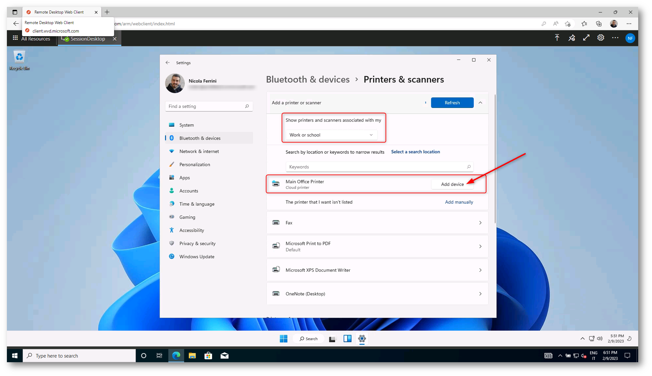Open a new browser tab
652x376 pixels.
click(107, 12)
